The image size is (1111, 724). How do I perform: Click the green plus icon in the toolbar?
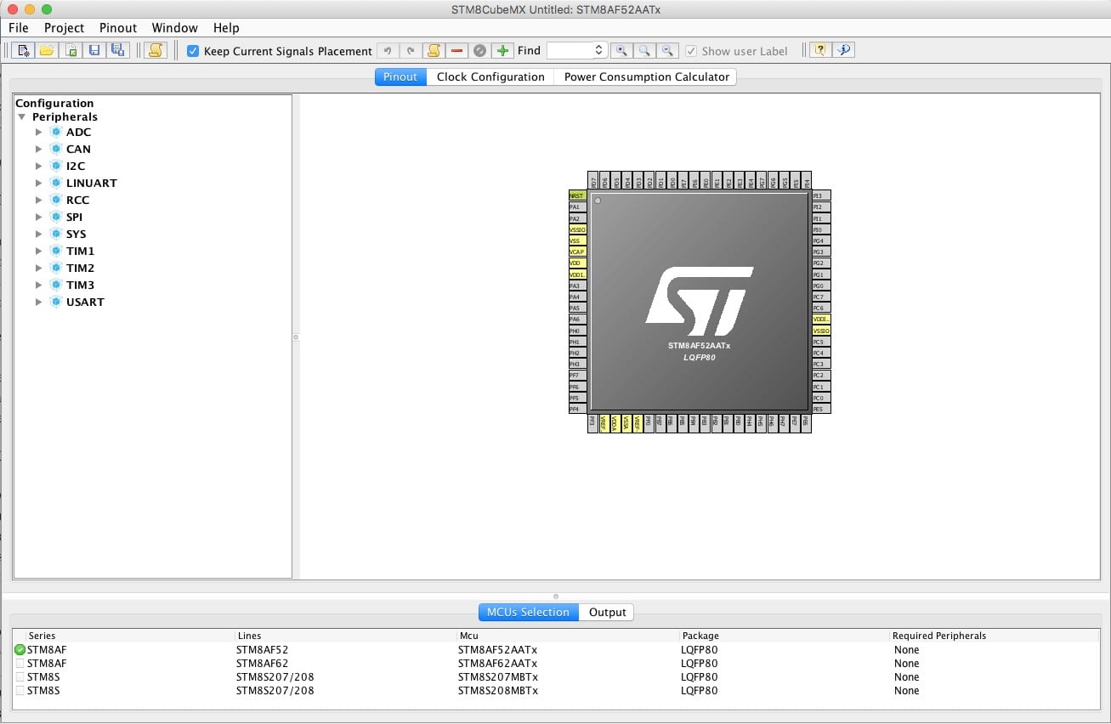[503, 51]
